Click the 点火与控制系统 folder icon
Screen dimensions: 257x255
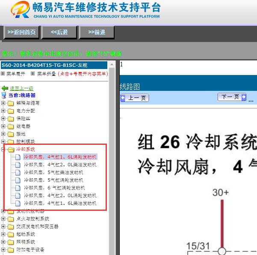point(11,219)
